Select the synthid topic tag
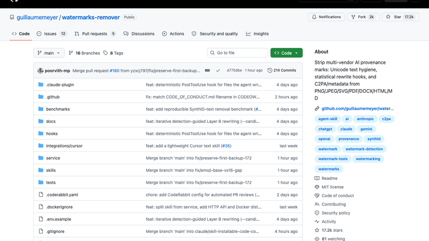This screenshot has height=241, width=429. pos(374,139)
